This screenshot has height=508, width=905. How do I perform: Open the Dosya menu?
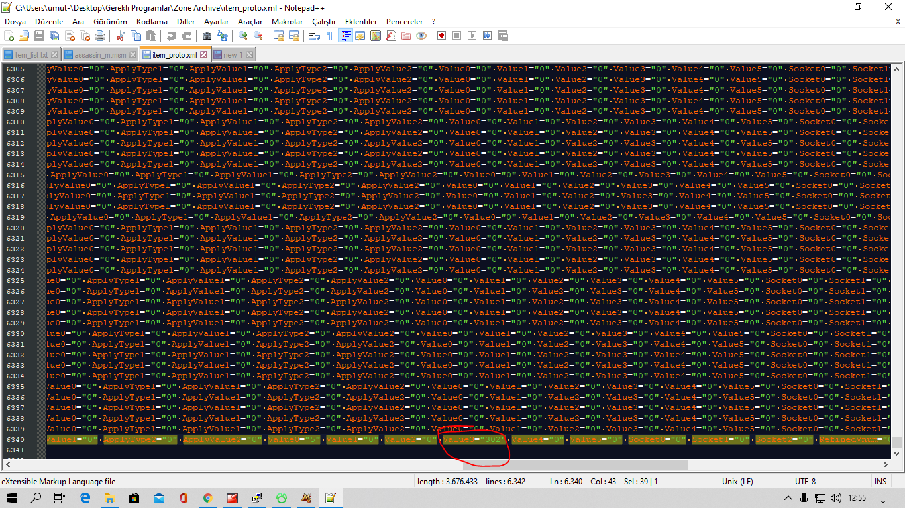point(15,22)
